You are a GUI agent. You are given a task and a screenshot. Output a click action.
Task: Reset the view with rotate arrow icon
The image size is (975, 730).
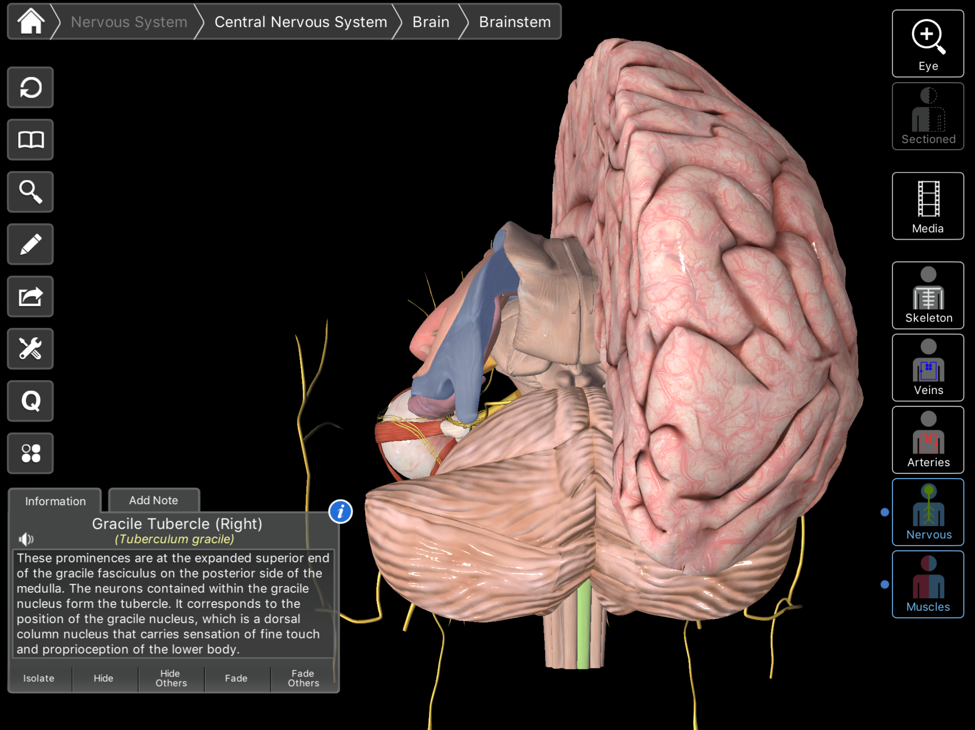pyautogui.click(x=30, y=88)
